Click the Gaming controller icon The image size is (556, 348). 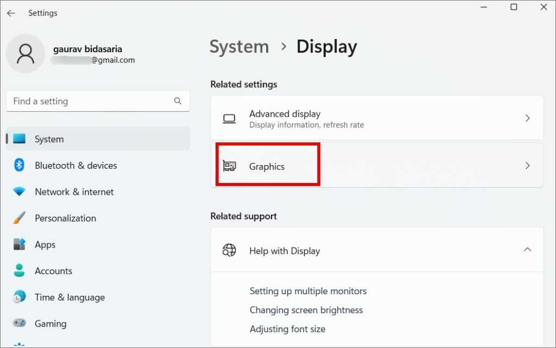pyautogui.click(x=20, y=324)
